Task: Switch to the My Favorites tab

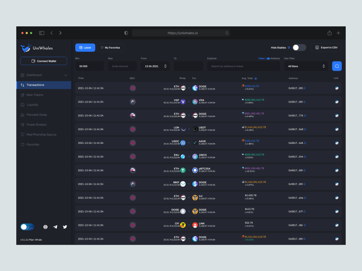Action: 110,48
